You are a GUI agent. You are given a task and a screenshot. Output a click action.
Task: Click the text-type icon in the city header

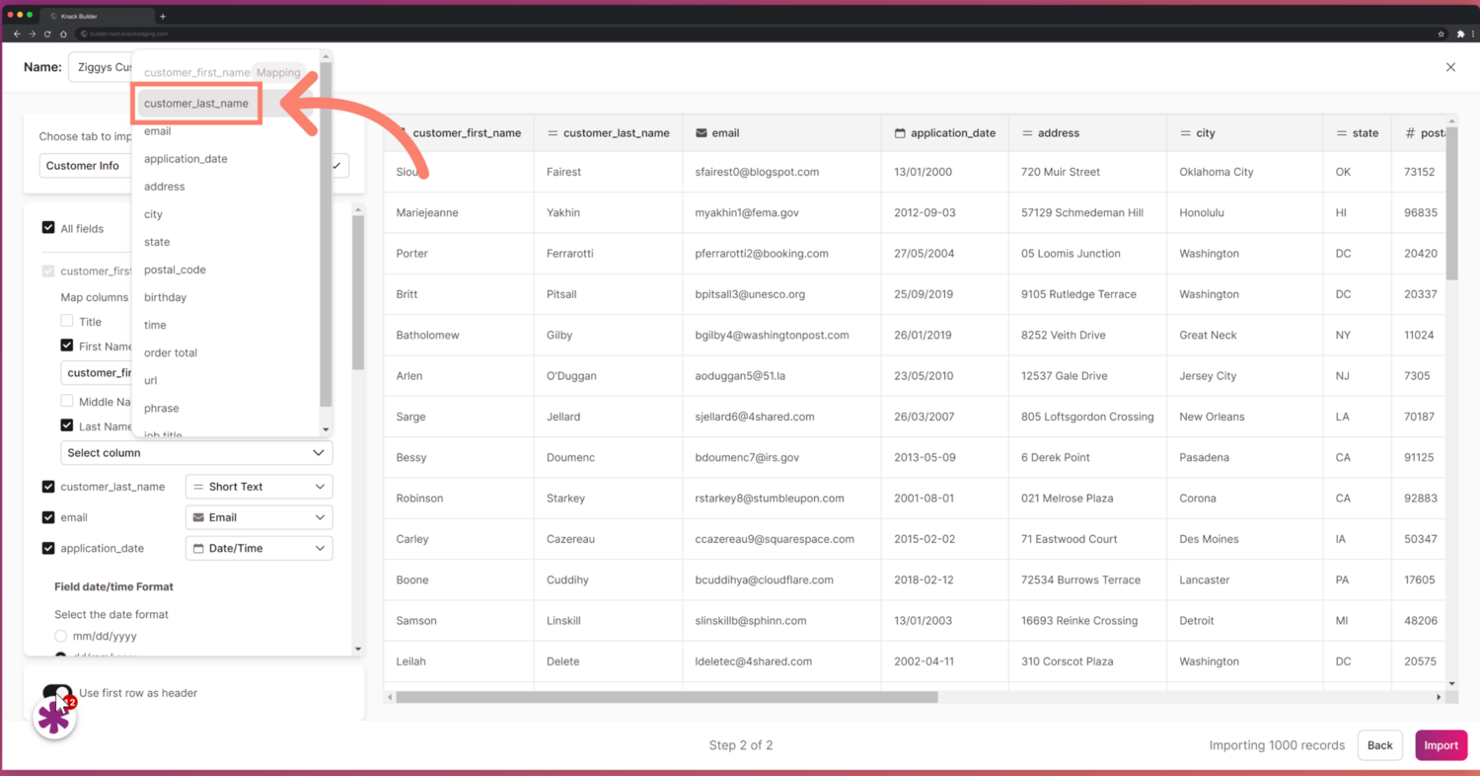point(1185,133)
